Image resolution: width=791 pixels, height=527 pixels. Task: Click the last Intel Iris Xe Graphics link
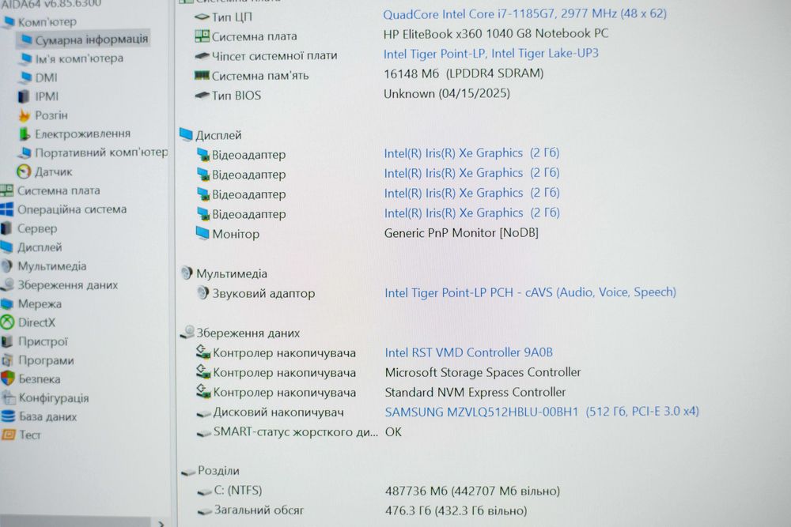(471, 213)
